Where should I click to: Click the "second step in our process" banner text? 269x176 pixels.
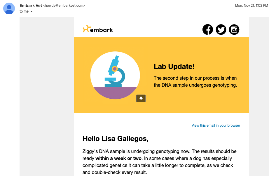click(x=195, y=78)
